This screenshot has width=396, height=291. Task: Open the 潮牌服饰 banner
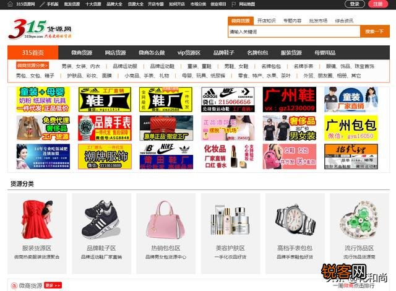pyautogui.click(x=105, y=157)
